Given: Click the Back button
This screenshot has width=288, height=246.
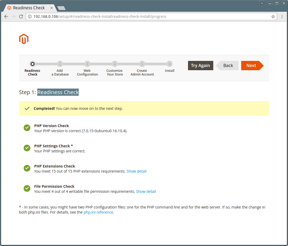Looking at the screenshot, I should click(227, 66).
